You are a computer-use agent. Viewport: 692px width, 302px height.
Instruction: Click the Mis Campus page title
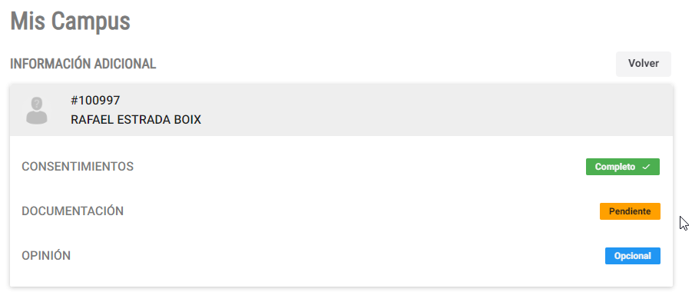[x=70, y=22]
